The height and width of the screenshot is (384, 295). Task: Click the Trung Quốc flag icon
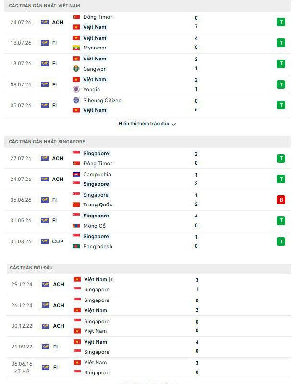(76, 204)
